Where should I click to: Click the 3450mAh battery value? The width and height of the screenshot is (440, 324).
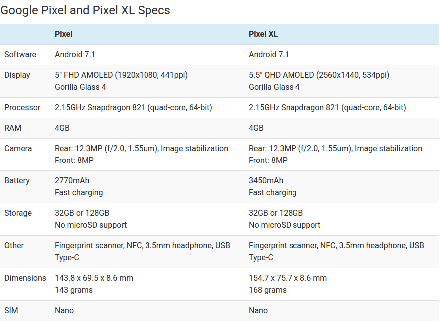tap(266, 181)
